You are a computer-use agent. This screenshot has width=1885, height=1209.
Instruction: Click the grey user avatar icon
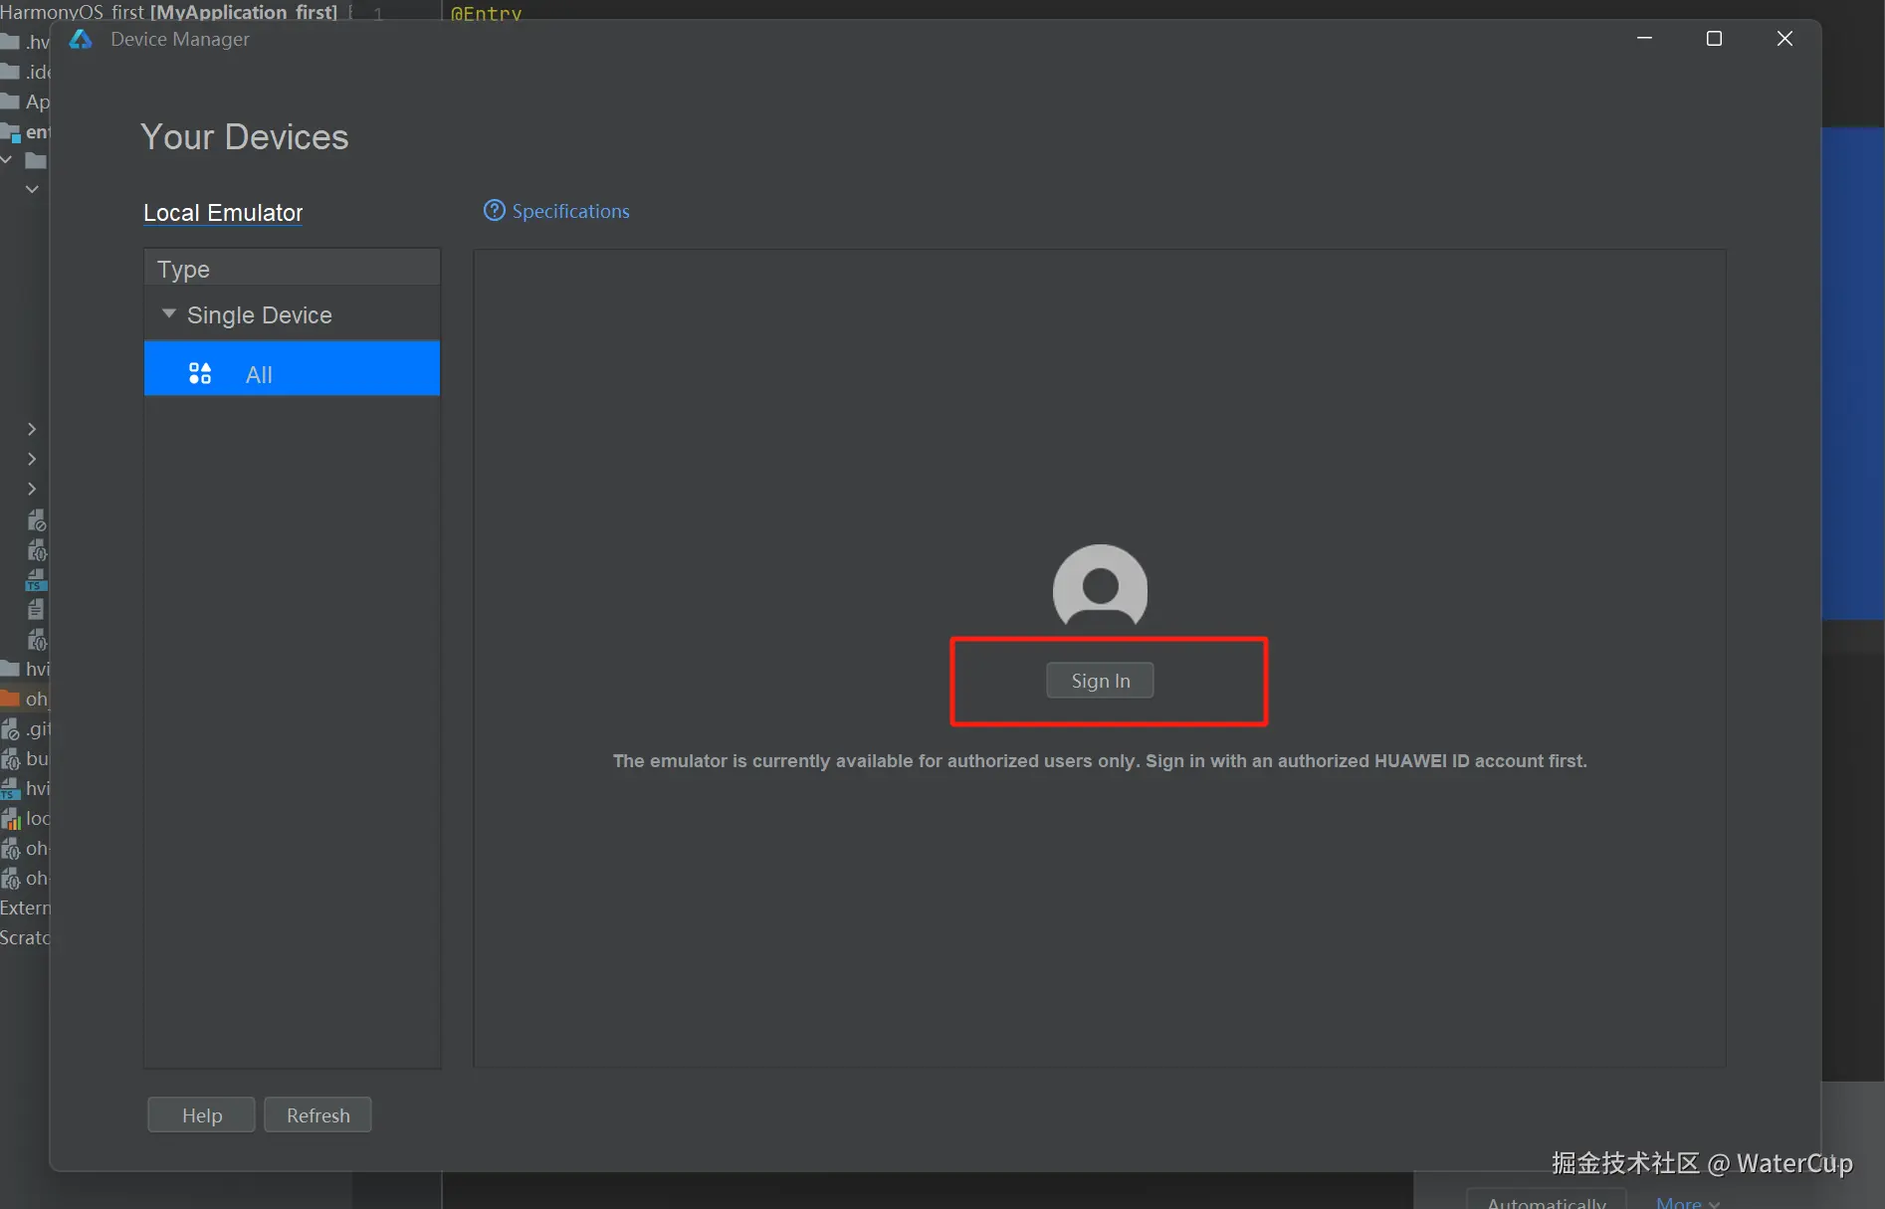pyautogui.click(x=1100, y=587)
